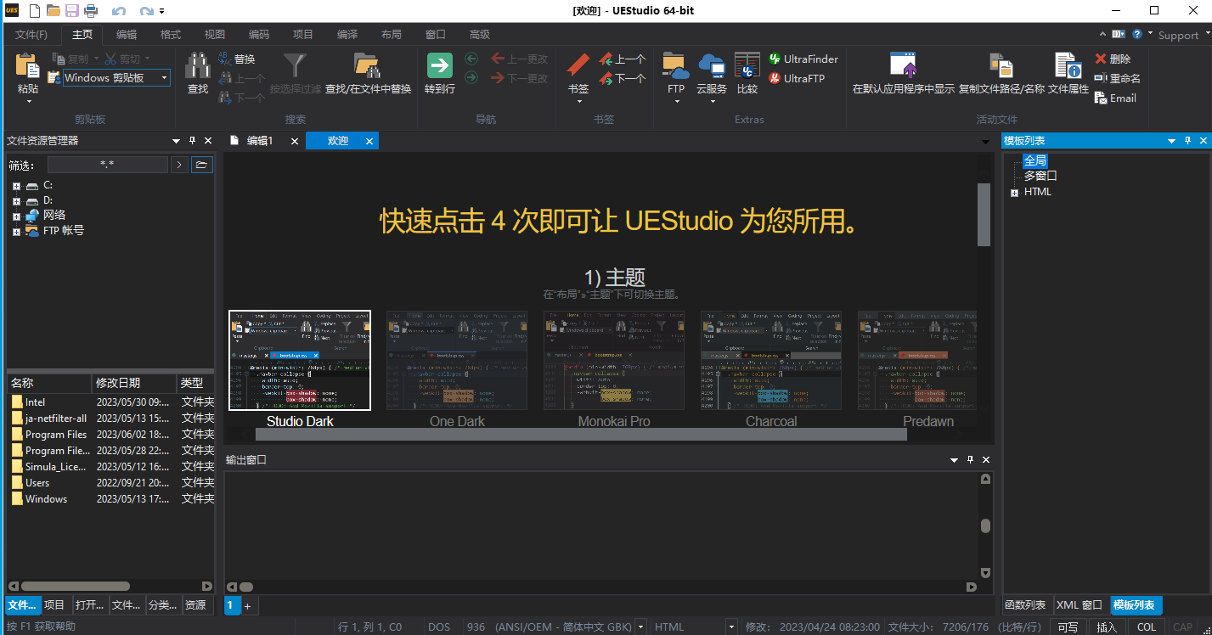1212x635 pixels.
Task: Select the Studio Dark theme thumbnail
Action: click(x=300, y=360)
